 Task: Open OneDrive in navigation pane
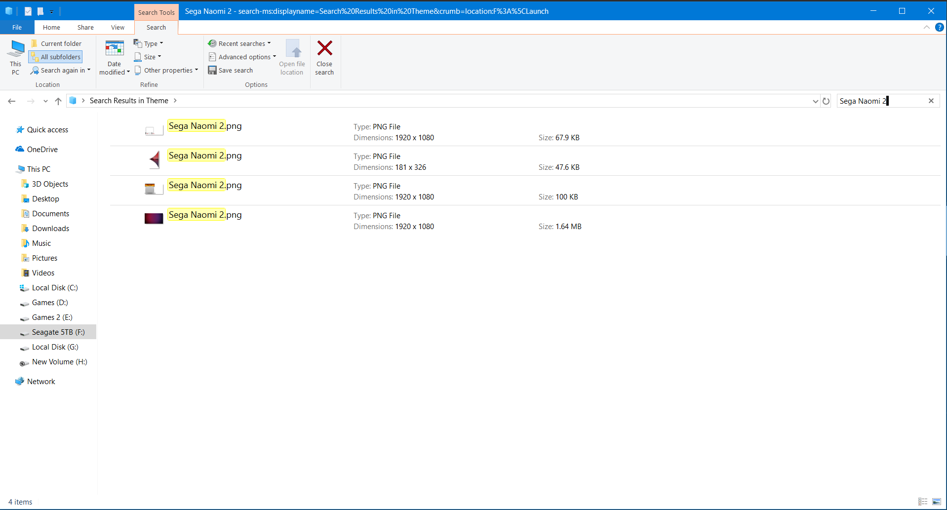tap(42, 150)
